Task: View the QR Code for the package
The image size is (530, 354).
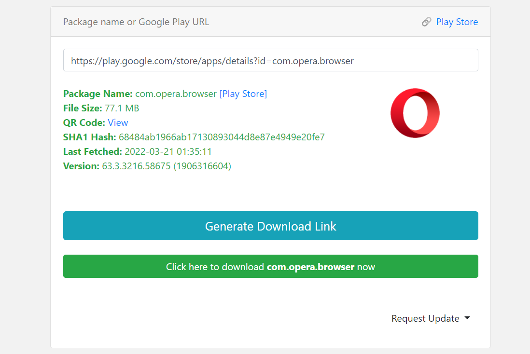Action: [x=118, y=123]
